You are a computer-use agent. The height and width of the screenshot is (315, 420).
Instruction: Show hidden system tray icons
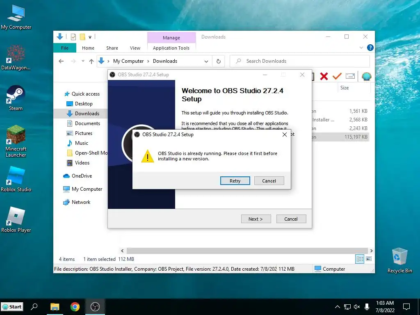[x=338, y=307]
